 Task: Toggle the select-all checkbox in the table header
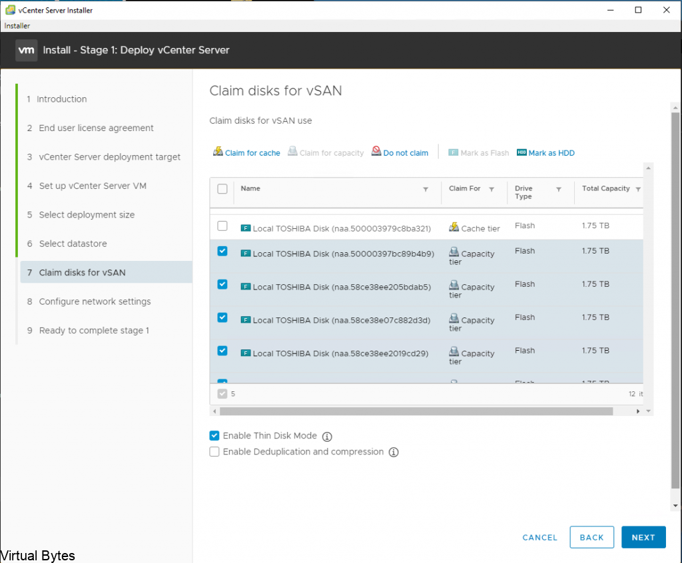(x=222, y=189)
